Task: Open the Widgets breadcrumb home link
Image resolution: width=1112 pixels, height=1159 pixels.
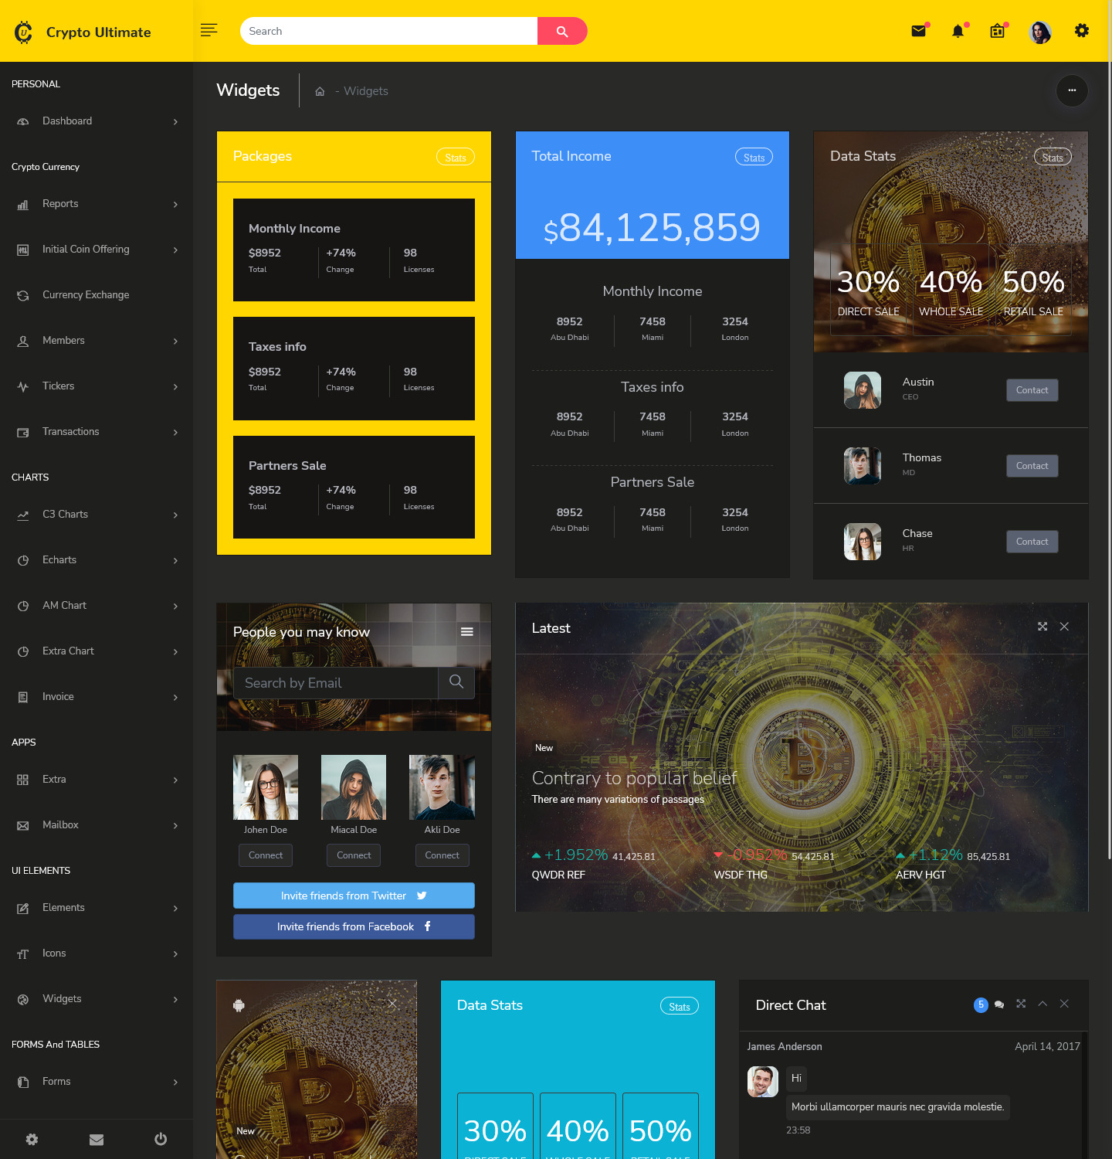Action: 320,90
